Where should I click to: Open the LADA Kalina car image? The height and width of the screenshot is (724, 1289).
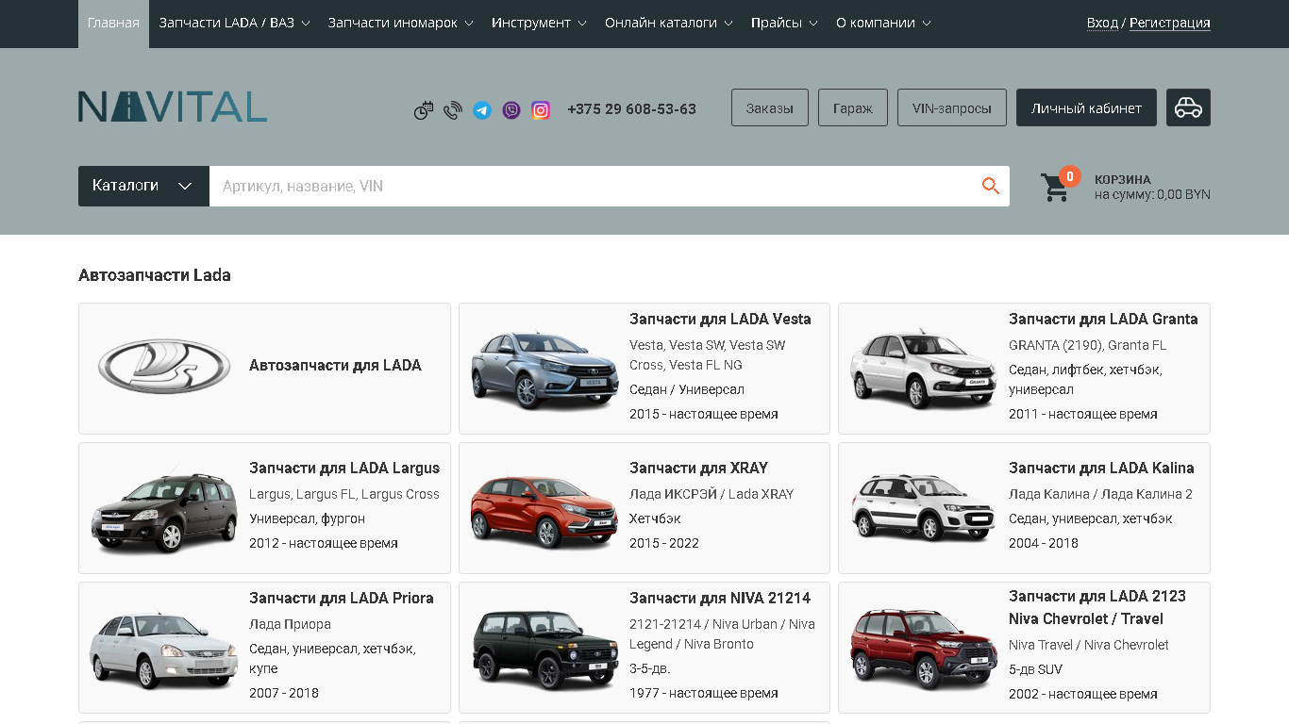click(x=924, y=509)
